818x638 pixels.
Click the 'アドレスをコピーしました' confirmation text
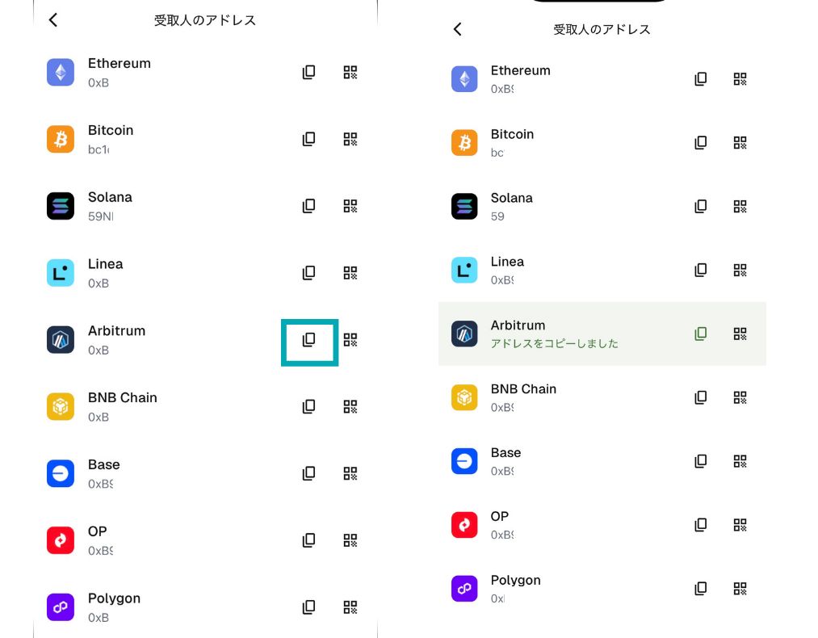pyautogui.click(x=554, y=343)
